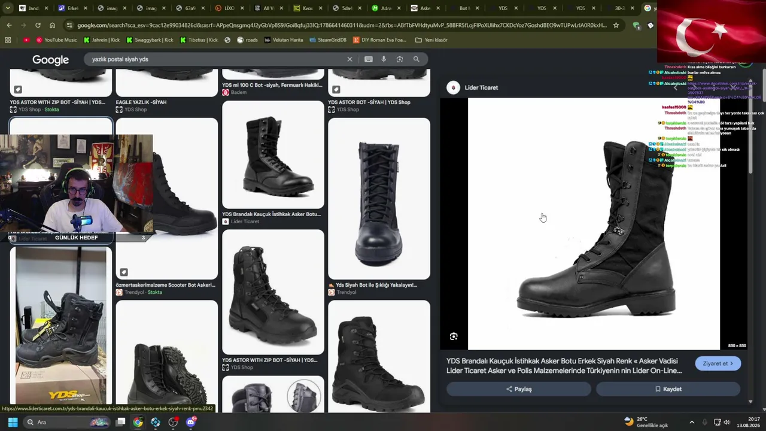Open the Windows Start menu
This screenshot has height=431, width=766.
pyautogui.click(x=13, y=422)
